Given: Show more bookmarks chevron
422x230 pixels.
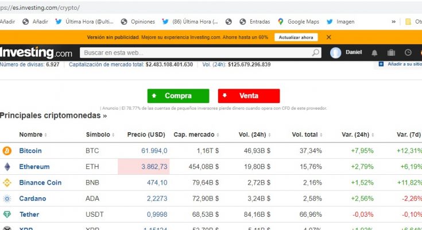Looking at the screenshot, I should tap(393, 22).
